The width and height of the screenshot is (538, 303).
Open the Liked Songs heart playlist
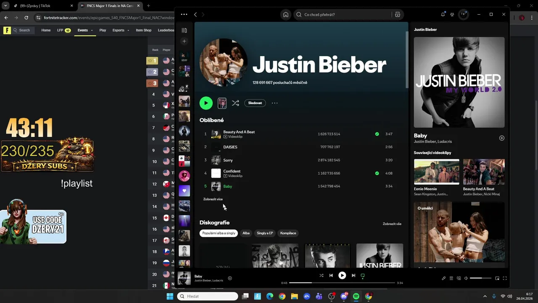184,191
